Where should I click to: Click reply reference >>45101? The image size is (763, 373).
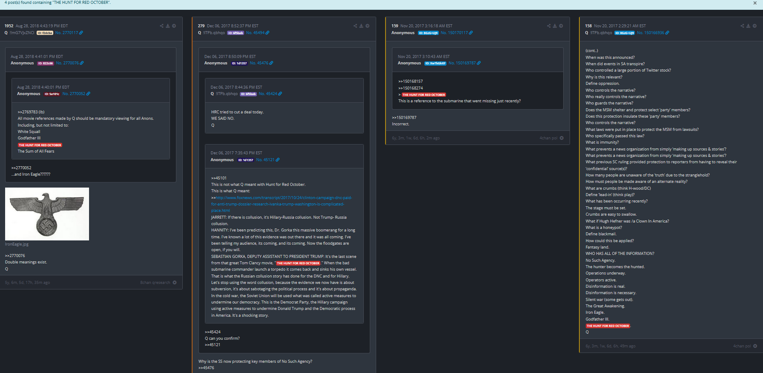(x=219, y=178)
